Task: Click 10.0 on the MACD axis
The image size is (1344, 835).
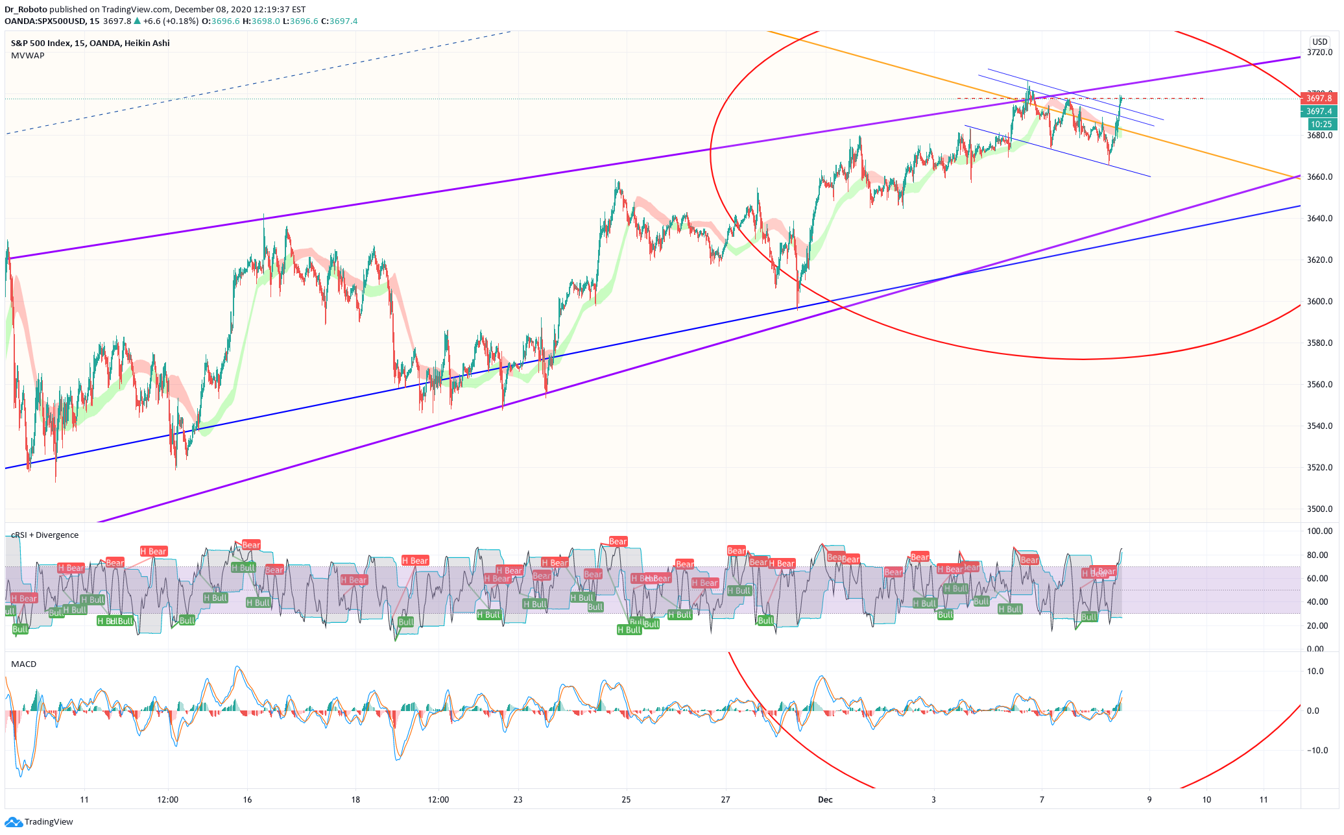Action: 1315,672
